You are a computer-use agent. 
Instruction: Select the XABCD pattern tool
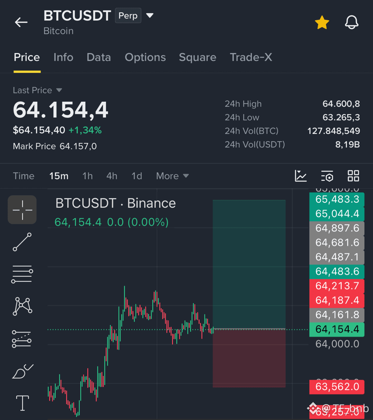coord(23,306)
